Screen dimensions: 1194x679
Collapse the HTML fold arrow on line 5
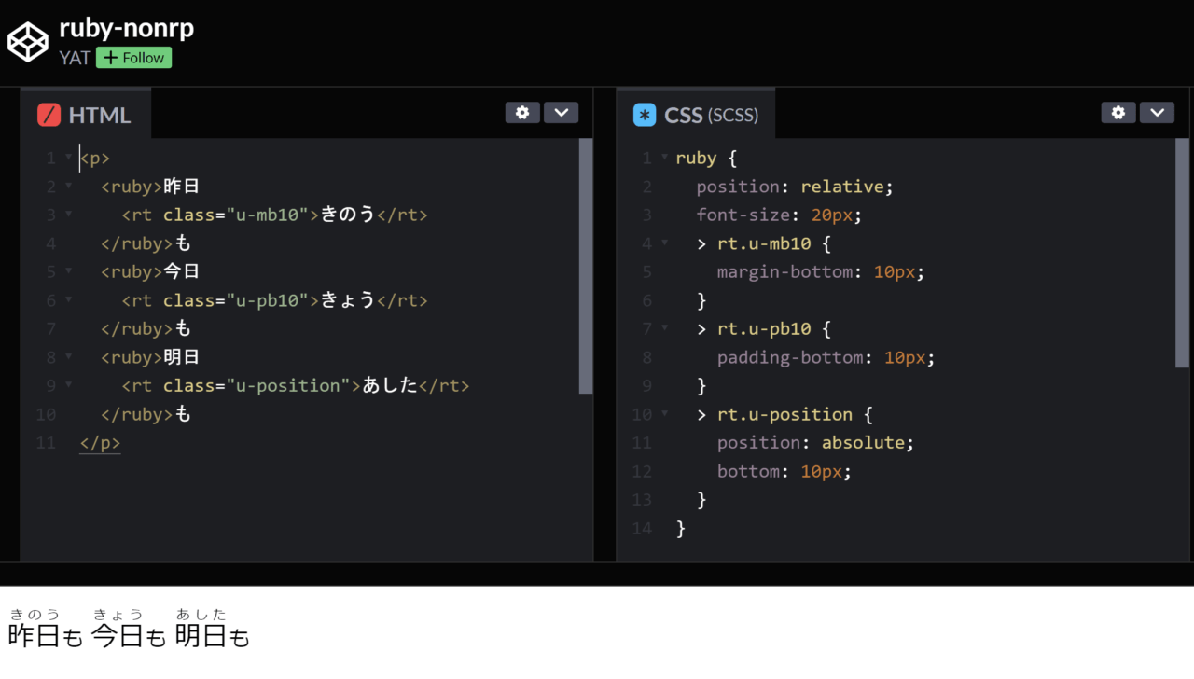68,271
